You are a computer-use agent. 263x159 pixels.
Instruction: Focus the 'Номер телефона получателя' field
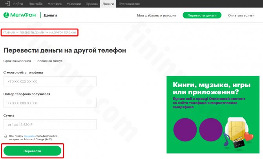pyautogui.click(x=49, y=103)
